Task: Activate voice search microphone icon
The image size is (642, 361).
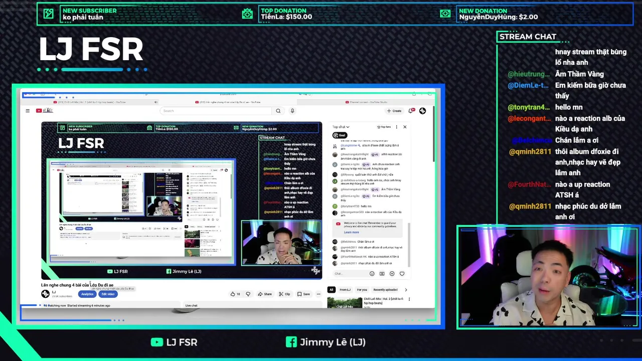Action: (292, 111)
